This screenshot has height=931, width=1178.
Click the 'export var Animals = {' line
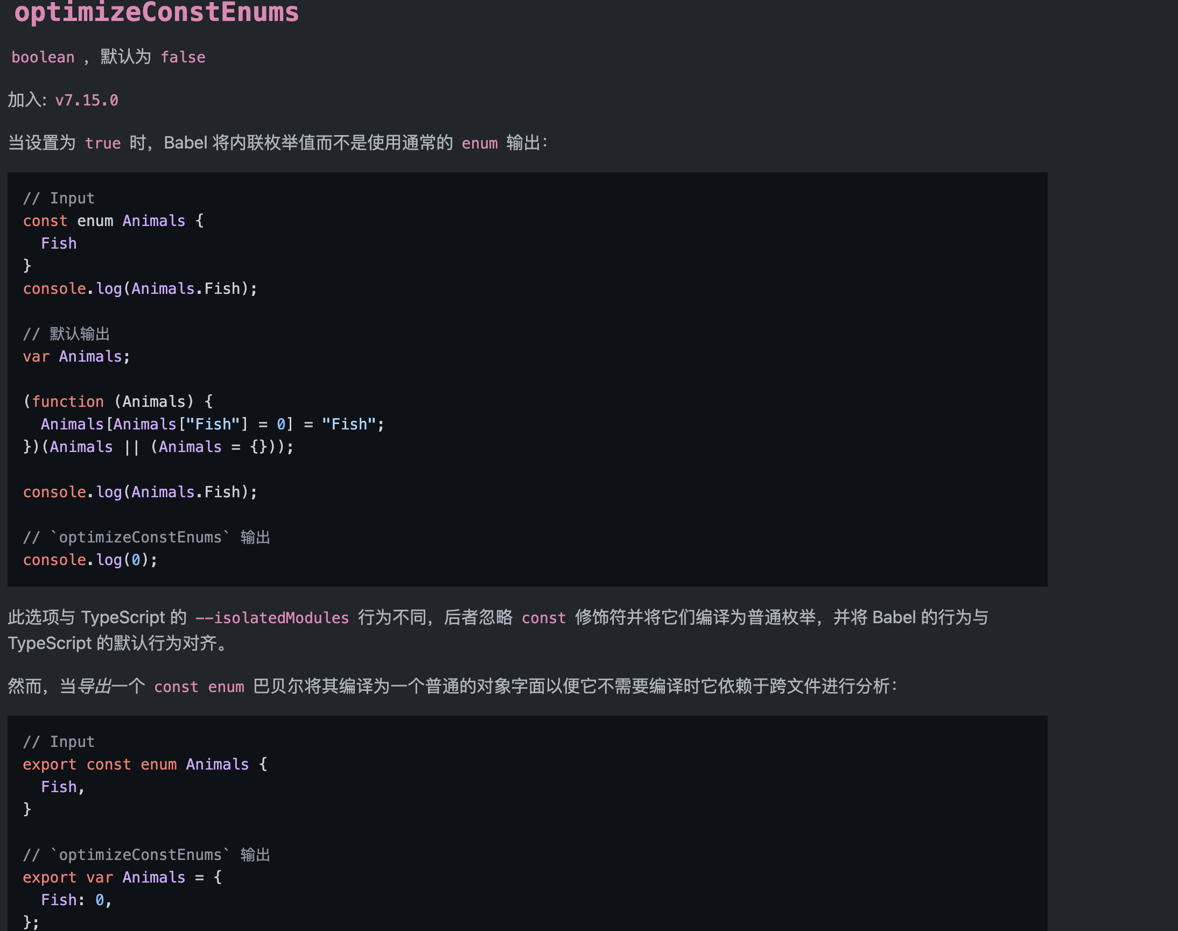point(122,877)
